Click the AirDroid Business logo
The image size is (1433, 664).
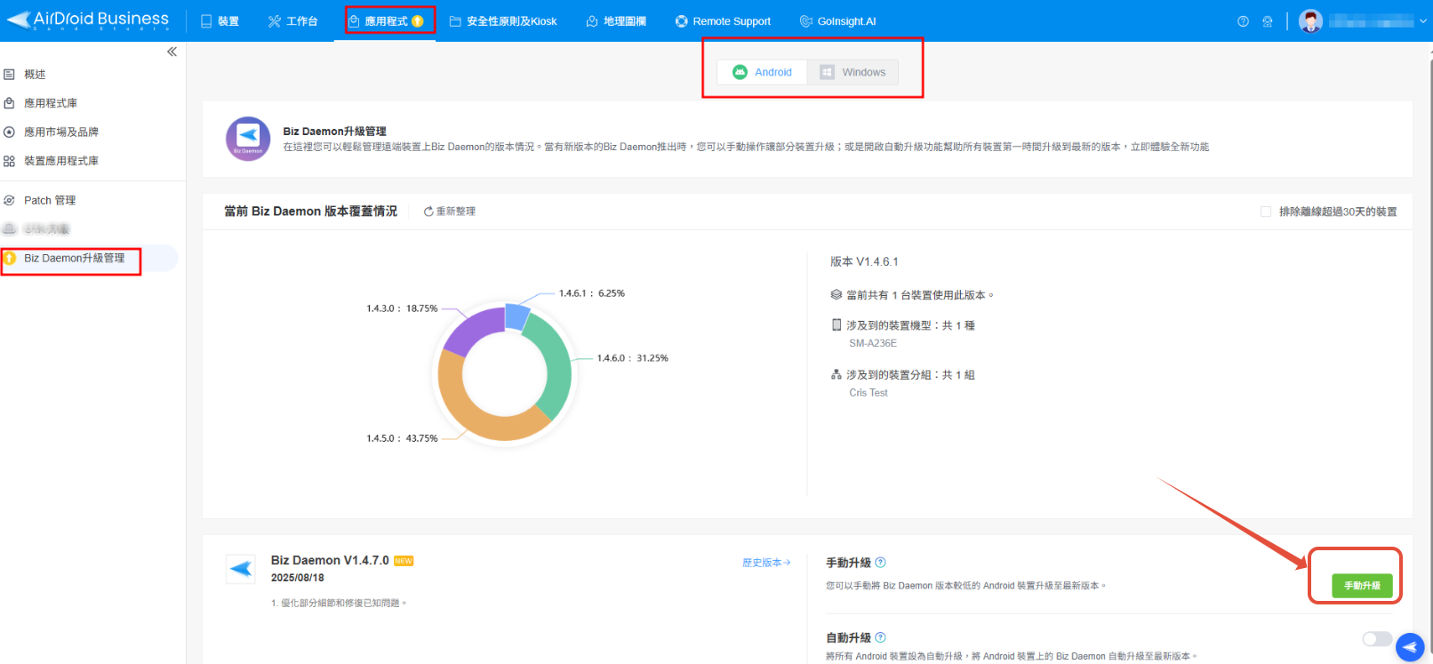87,20
